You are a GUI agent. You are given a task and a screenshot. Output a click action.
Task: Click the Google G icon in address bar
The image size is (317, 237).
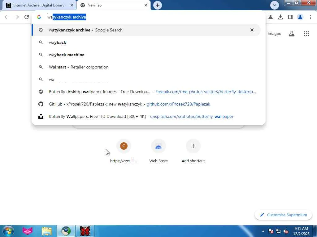(39, 17)
